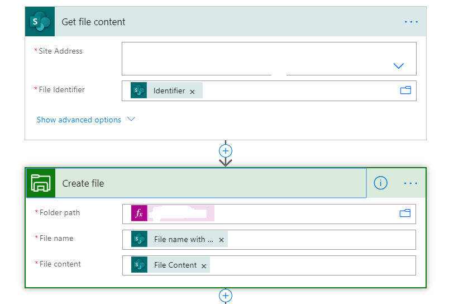The height and width of the screenshot is (304, 449).
Task: Collapse the Get file content header
Action: click(223, 22)
